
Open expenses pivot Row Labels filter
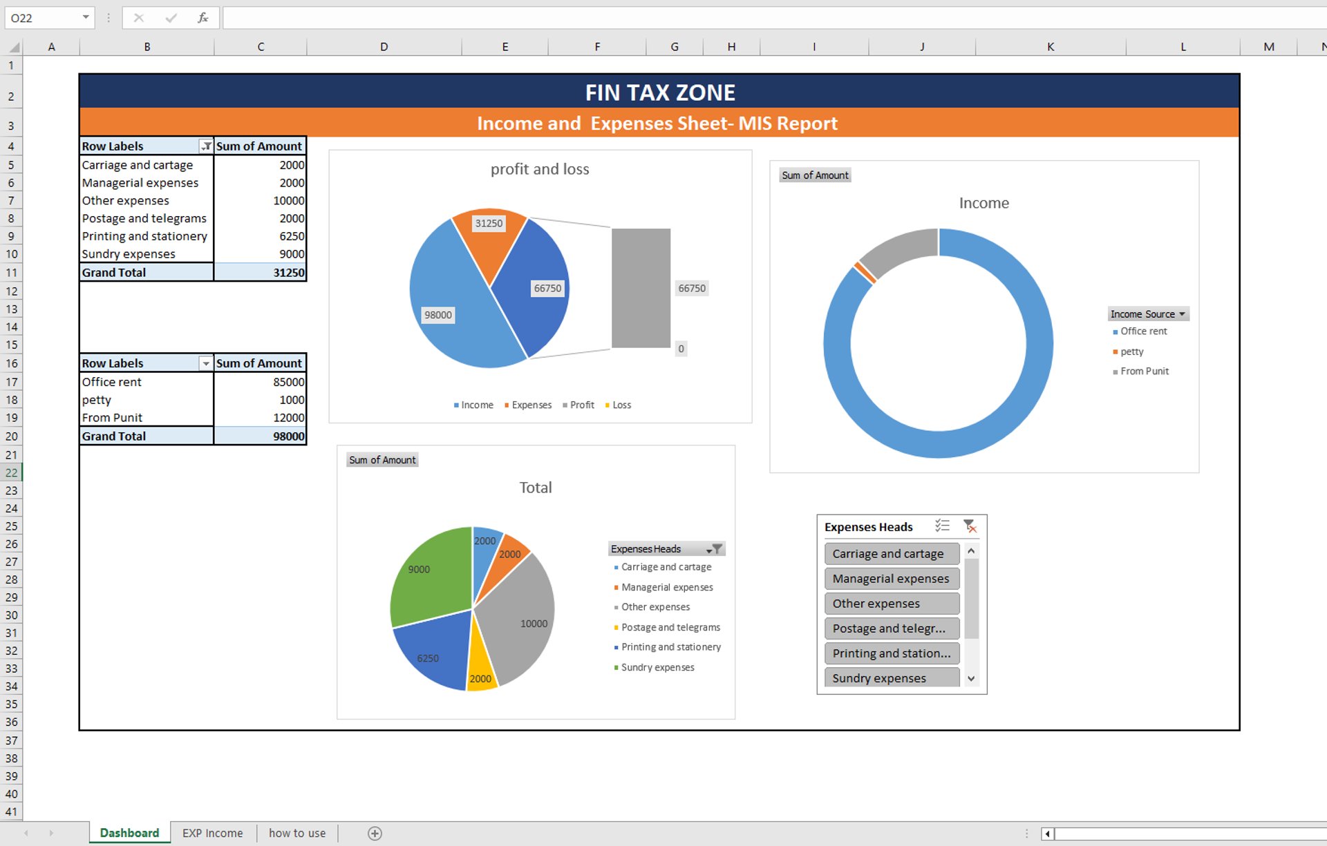205,146
